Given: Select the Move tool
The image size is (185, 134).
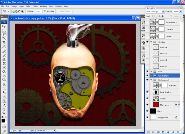Looking at the screenshot, I should coord(4,26).
